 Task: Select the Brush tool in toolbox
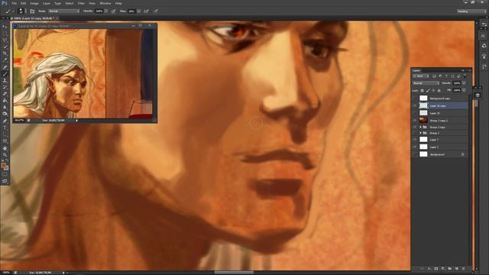click(x=5, y=73)
